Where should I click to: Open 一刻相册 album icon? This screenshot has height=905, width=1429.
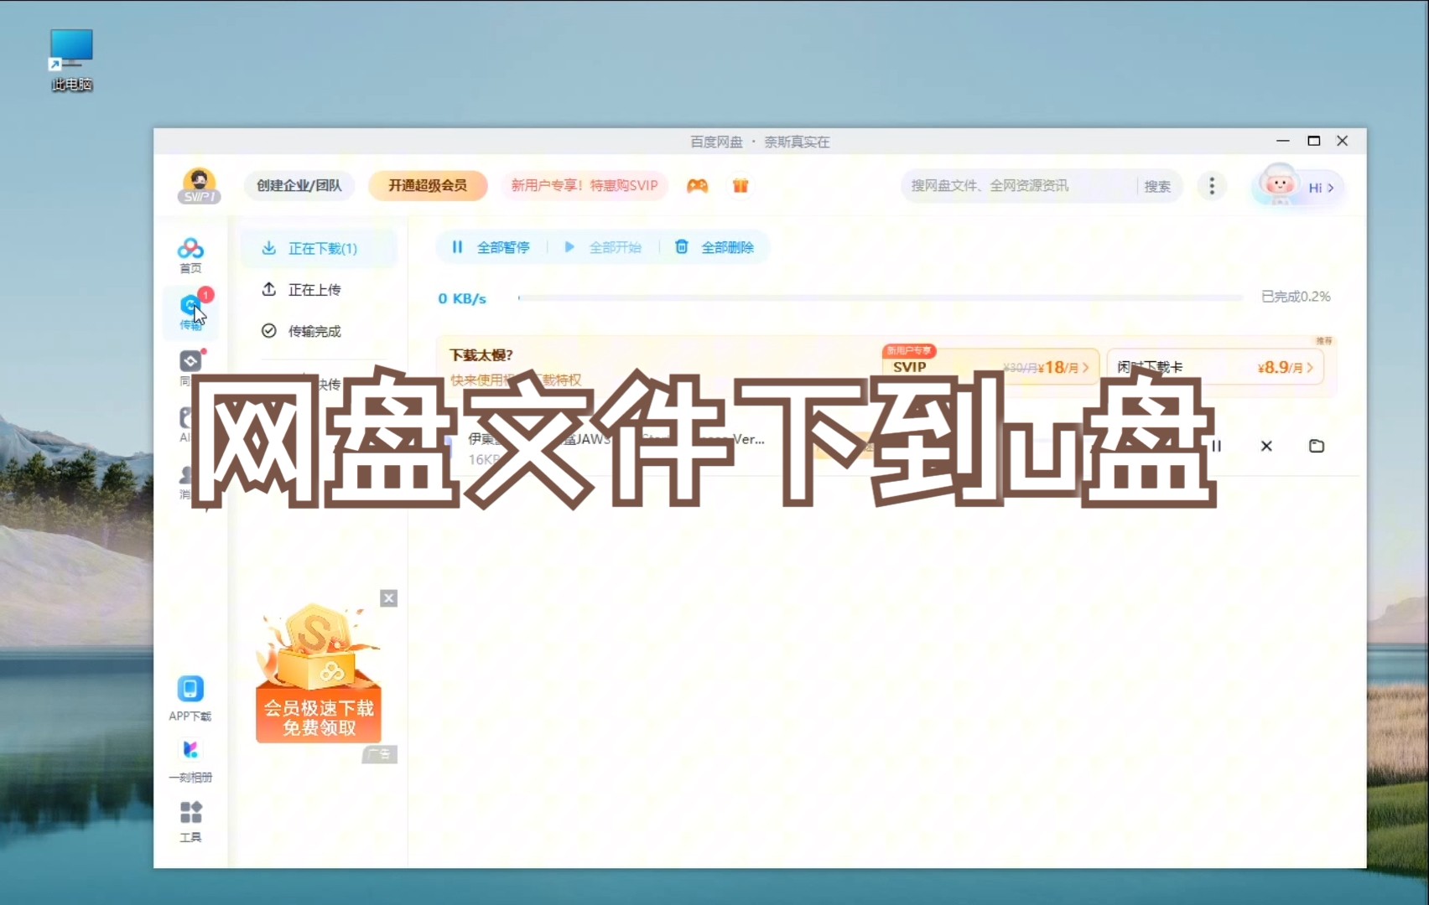point(190,760)
